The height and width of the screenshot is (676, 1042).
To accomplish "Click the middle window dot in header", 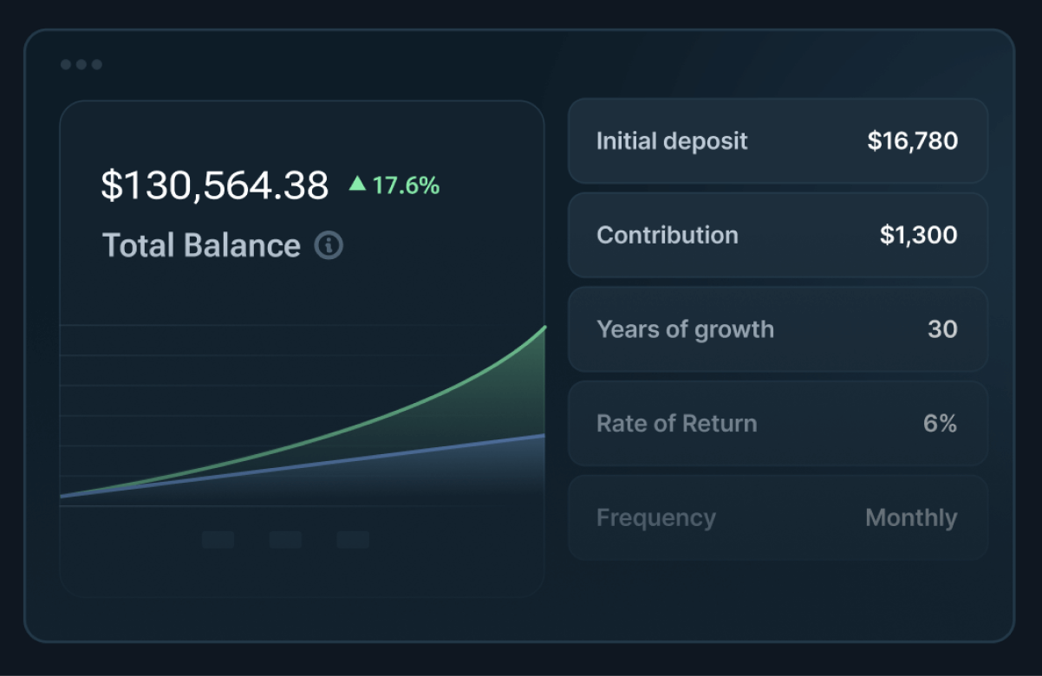I will pyautogui.click(x=81, y=65).
